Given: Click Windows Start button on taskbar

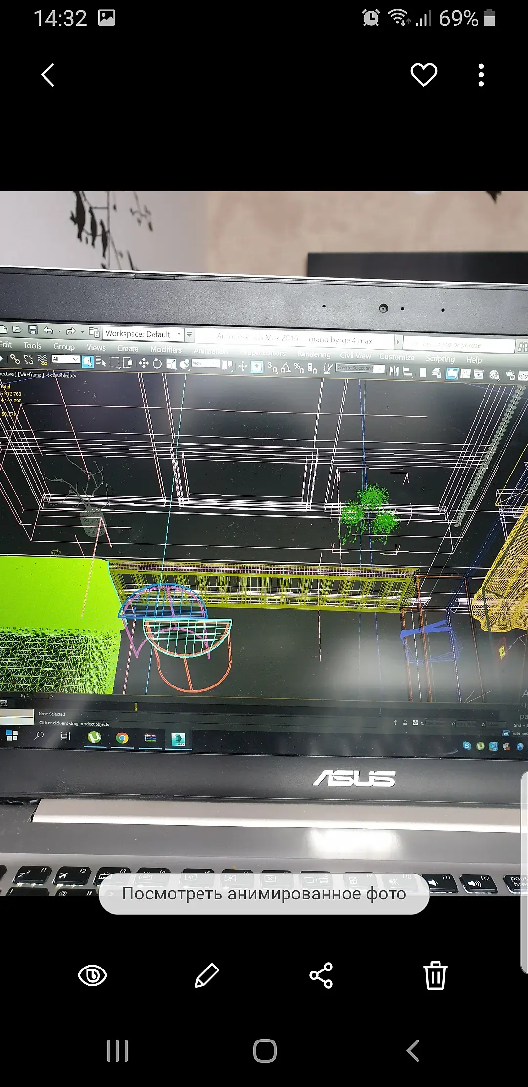Looking at the screenshot, I should pos(12,735).
